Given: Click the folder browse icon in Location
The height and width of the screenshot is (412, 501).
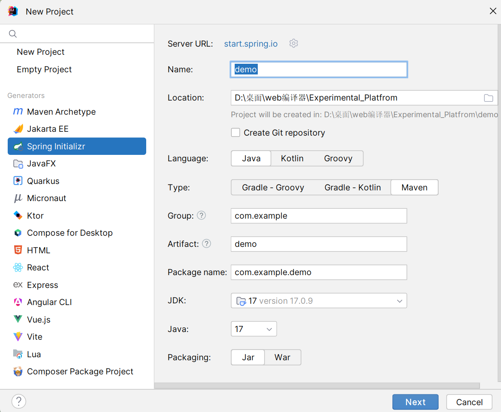Looking at the screenshot, I should 488,98.
